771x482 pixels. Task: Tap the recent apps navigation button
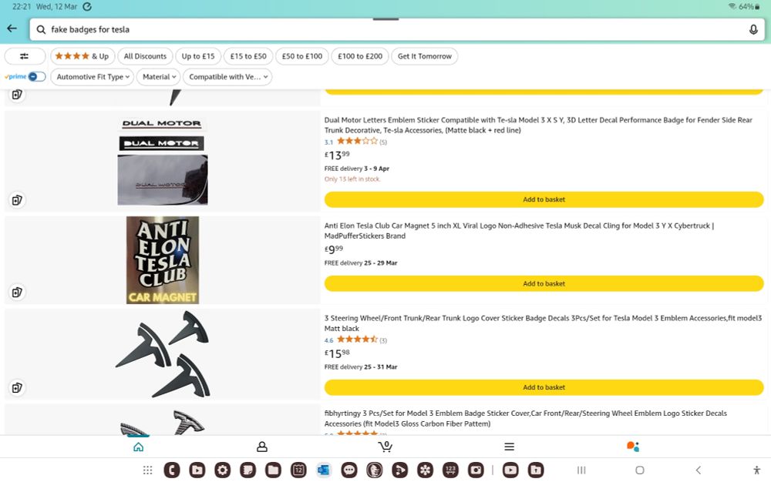(x=581, y=470)
